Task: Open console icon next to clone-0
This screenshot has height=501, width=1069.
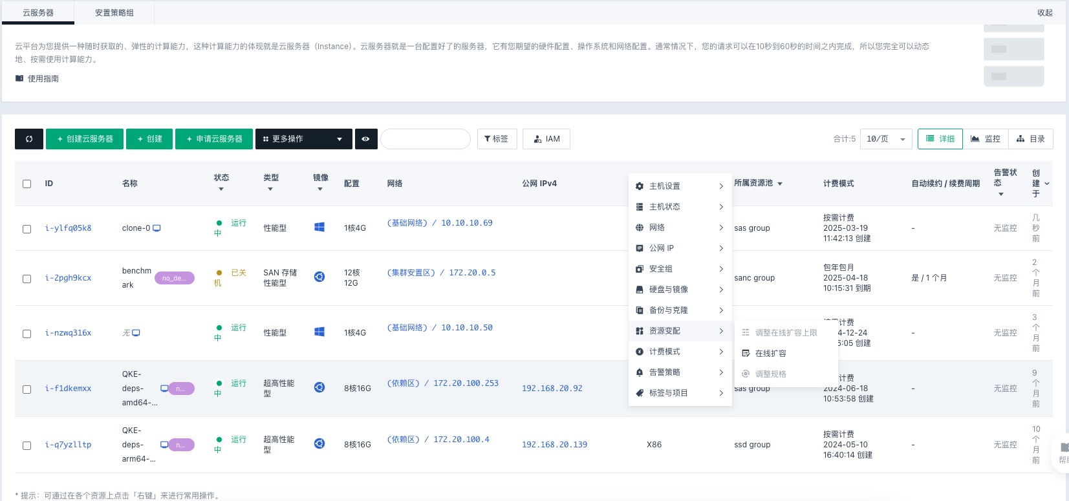Action: 157,228
